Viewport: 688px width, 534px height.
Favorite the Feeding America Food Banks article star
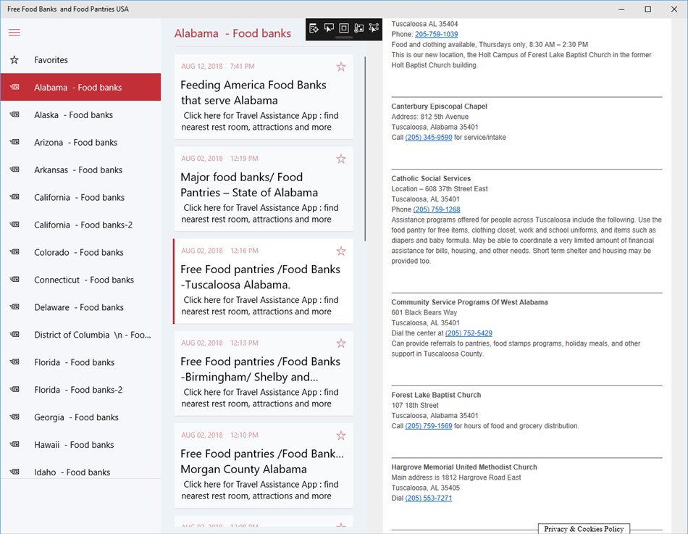point(341,67)
